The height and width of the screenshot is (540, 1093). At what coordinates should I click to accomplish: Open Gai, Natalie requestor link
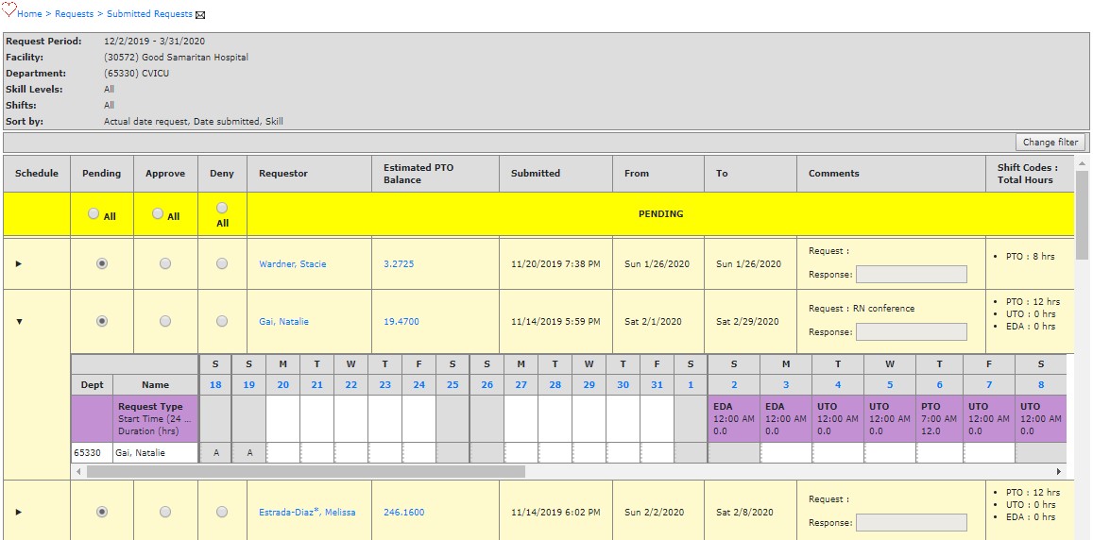[283, 322]
